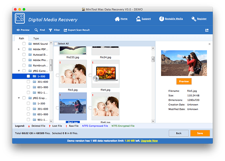Click the Home house icon
The width and height of the screenshot is (225, 161).
[x=117, y=19]
